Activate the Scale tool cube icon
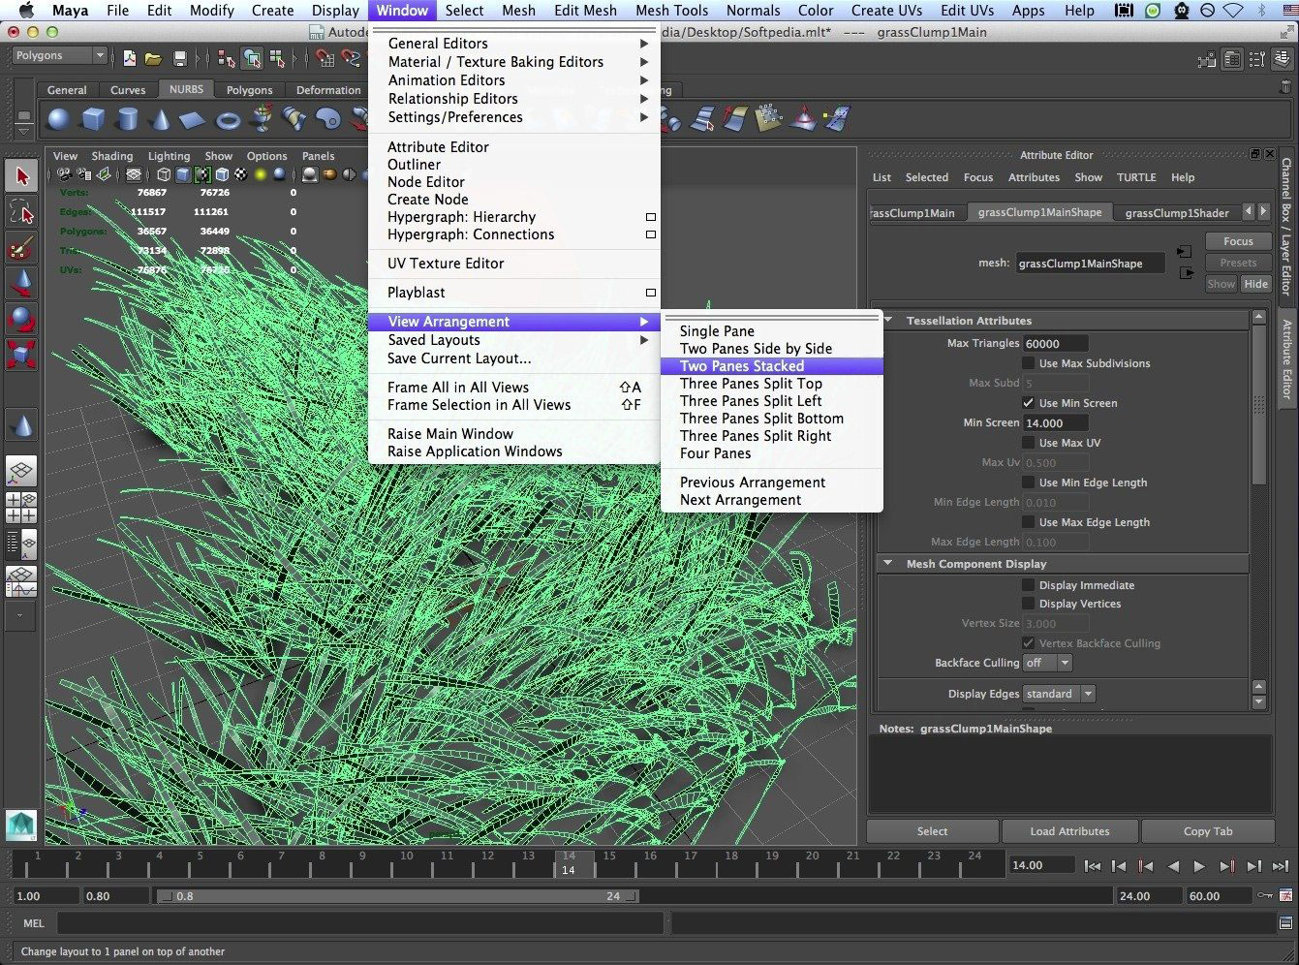This screenshot has height=965, width=1299. click(x=21, y=355)
